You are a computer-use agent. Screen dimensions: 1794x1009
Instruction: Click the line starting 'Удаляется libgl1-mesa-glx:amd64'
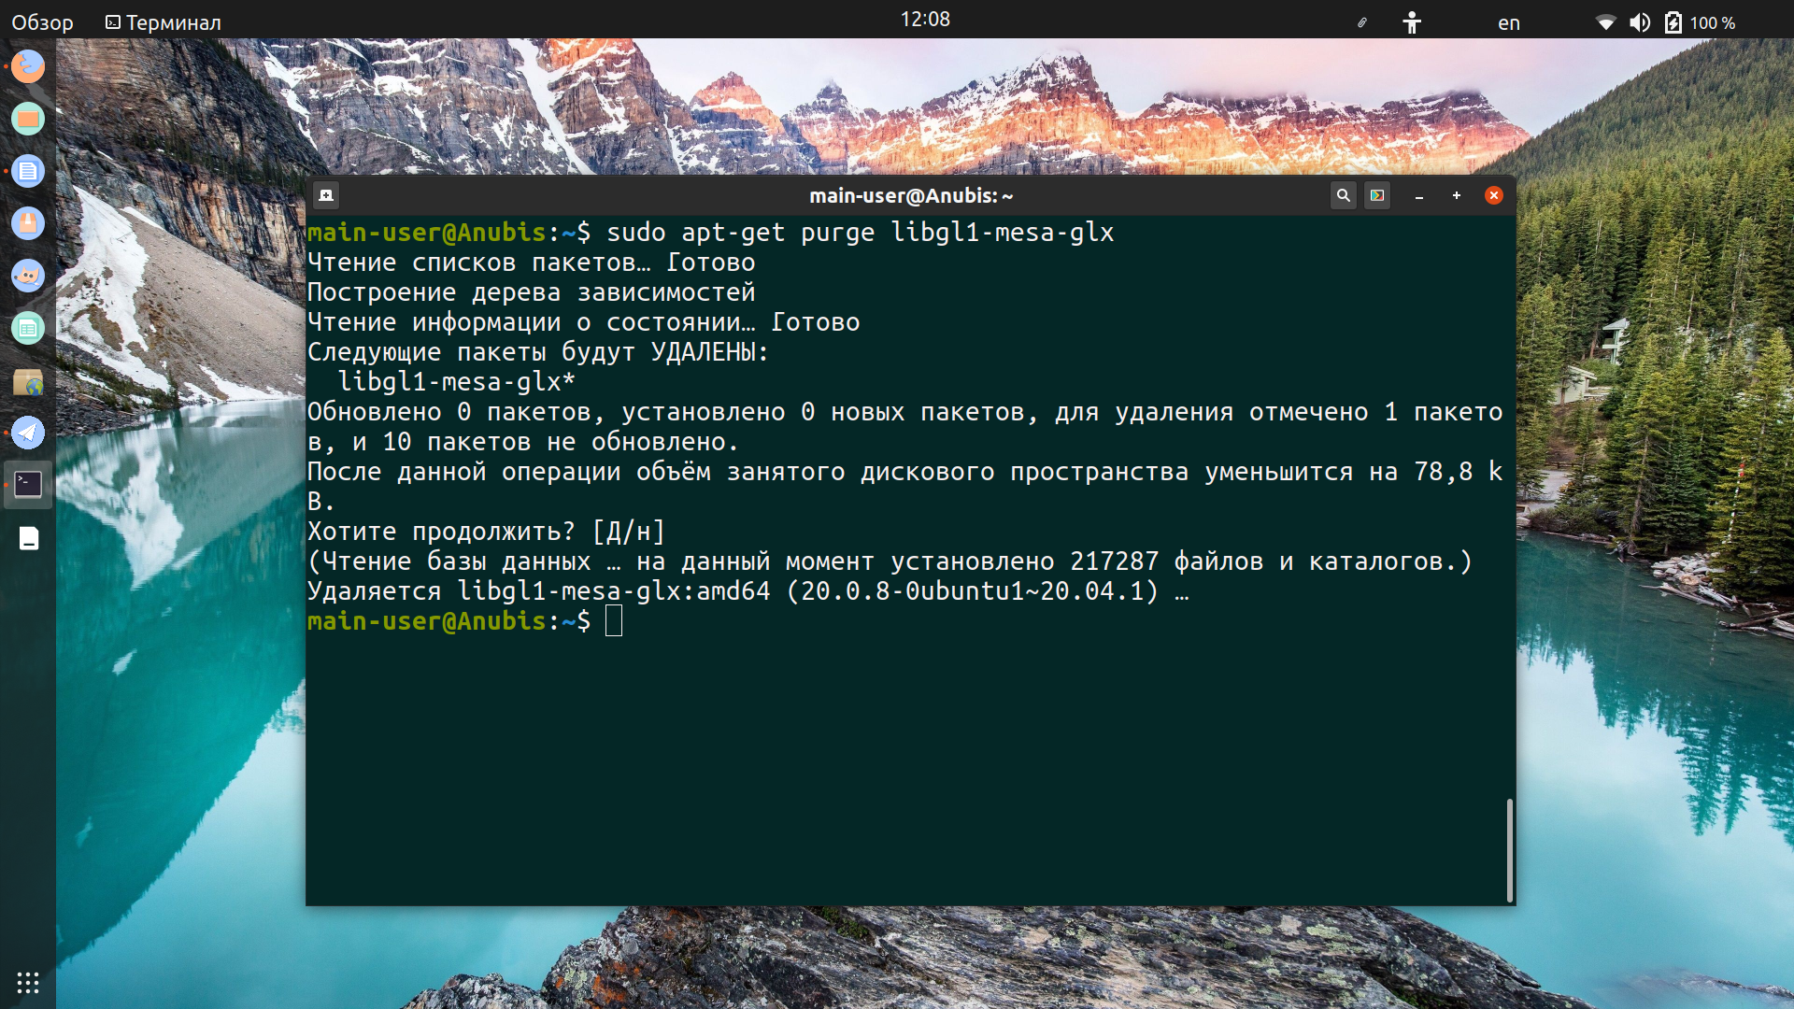point(747,591)
